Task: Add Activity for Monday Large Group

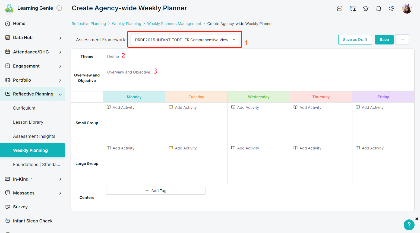Action: [121, 148]
